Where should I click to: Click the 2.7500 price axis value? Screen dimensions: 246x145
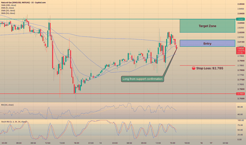pos(241,98)
